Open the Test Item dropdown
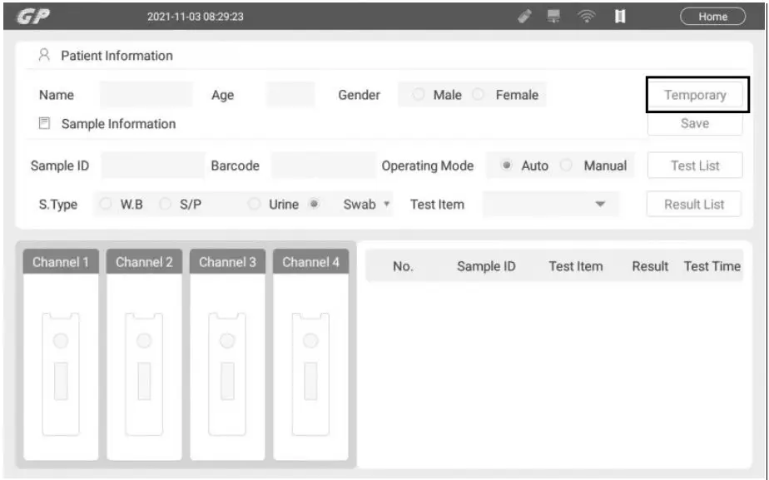The image size is (769, 480). coord(551,204)
